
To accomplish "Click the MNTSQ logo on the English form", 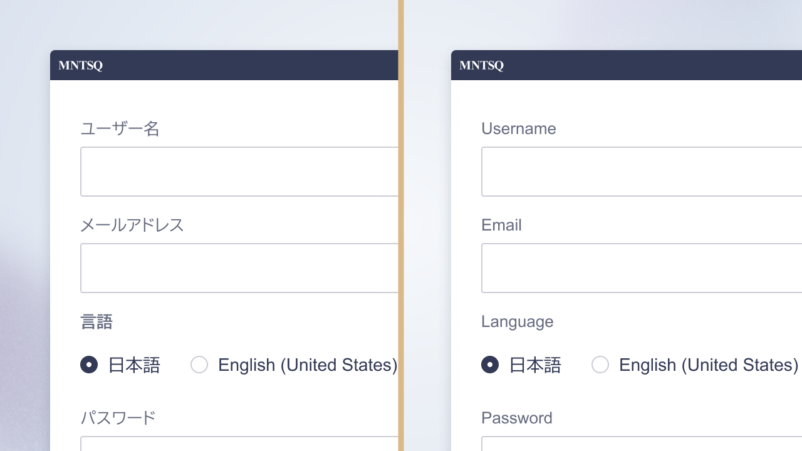I will point(481,65).
